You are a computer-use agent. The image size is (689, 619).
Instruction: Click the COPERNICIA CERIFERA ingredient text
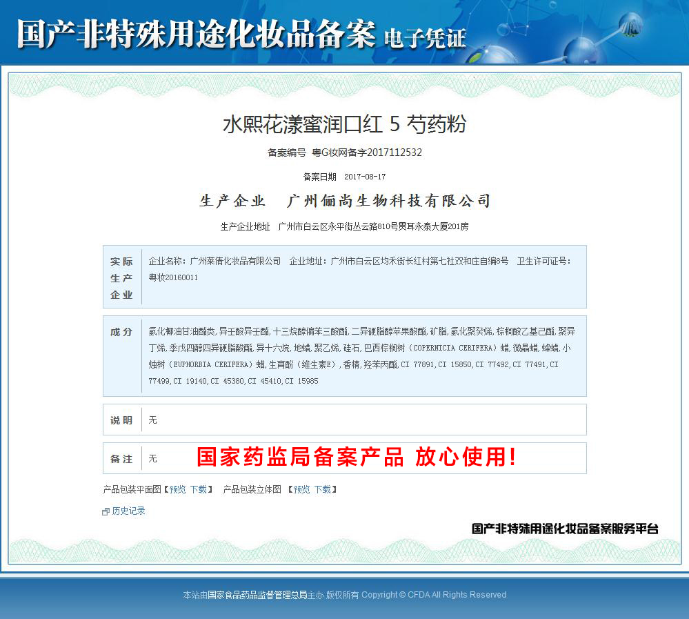455,348
